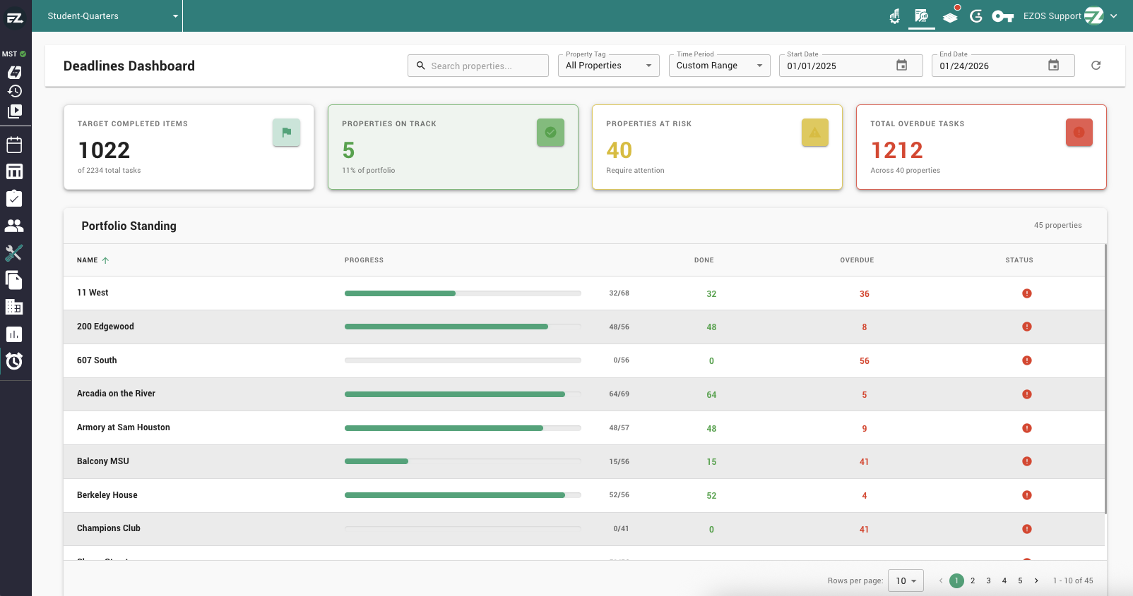
Task: Open the history clock icon in sidebar
Action: pyautogui.click(x=14, y=91)
